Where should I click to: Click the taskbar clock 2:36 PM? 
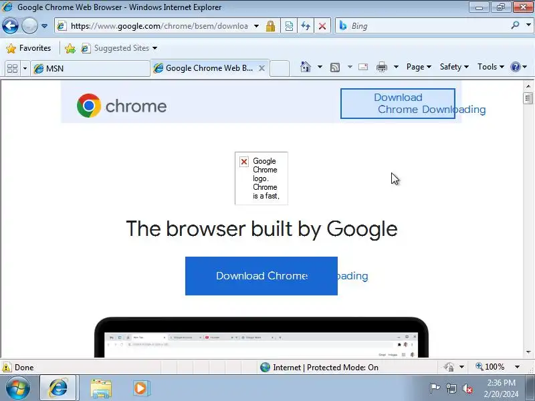501,382
